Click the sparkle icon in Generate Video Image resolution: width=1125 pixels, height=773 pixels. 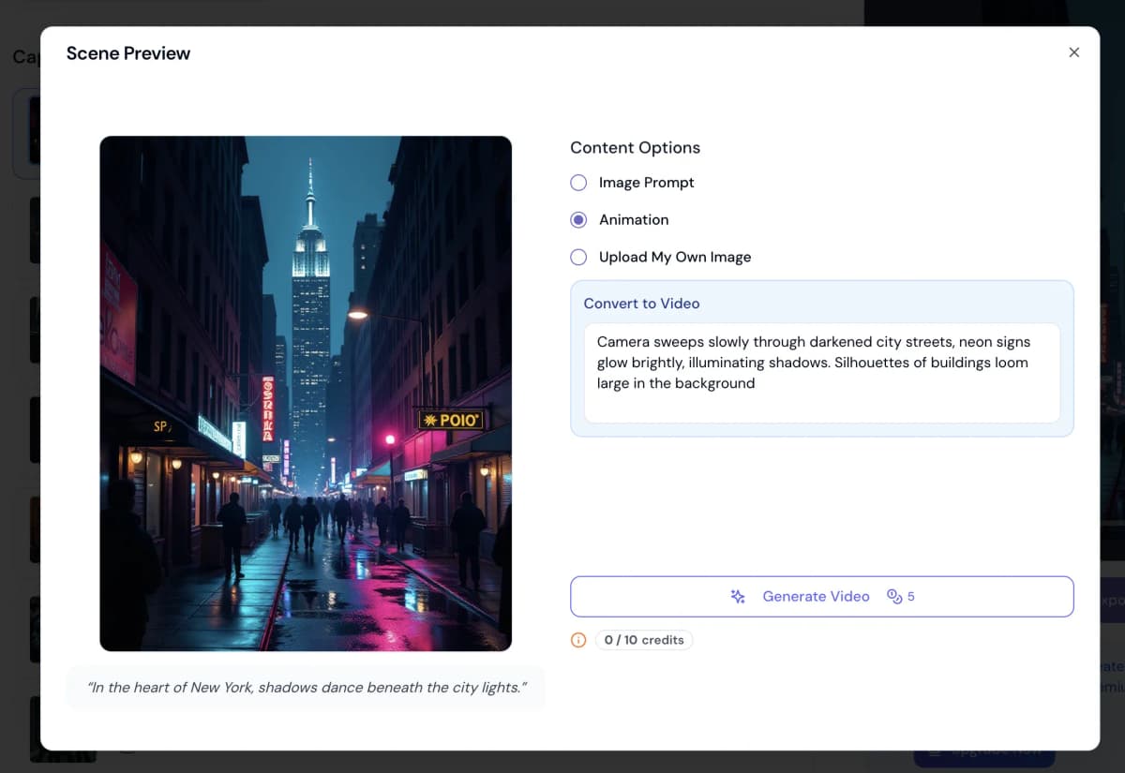click(x=738, y=597)
